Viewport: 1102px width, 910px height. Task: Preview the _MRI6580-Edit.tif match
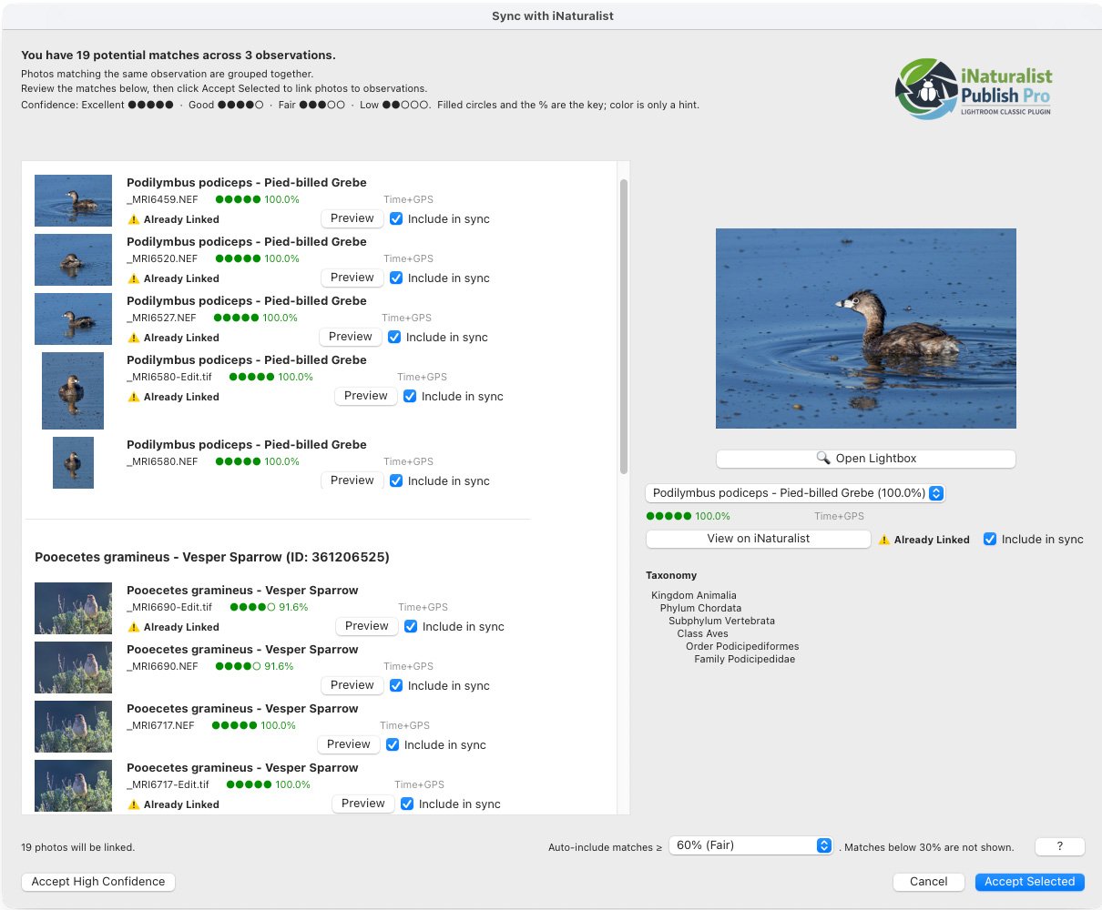[x=366, y=396]
